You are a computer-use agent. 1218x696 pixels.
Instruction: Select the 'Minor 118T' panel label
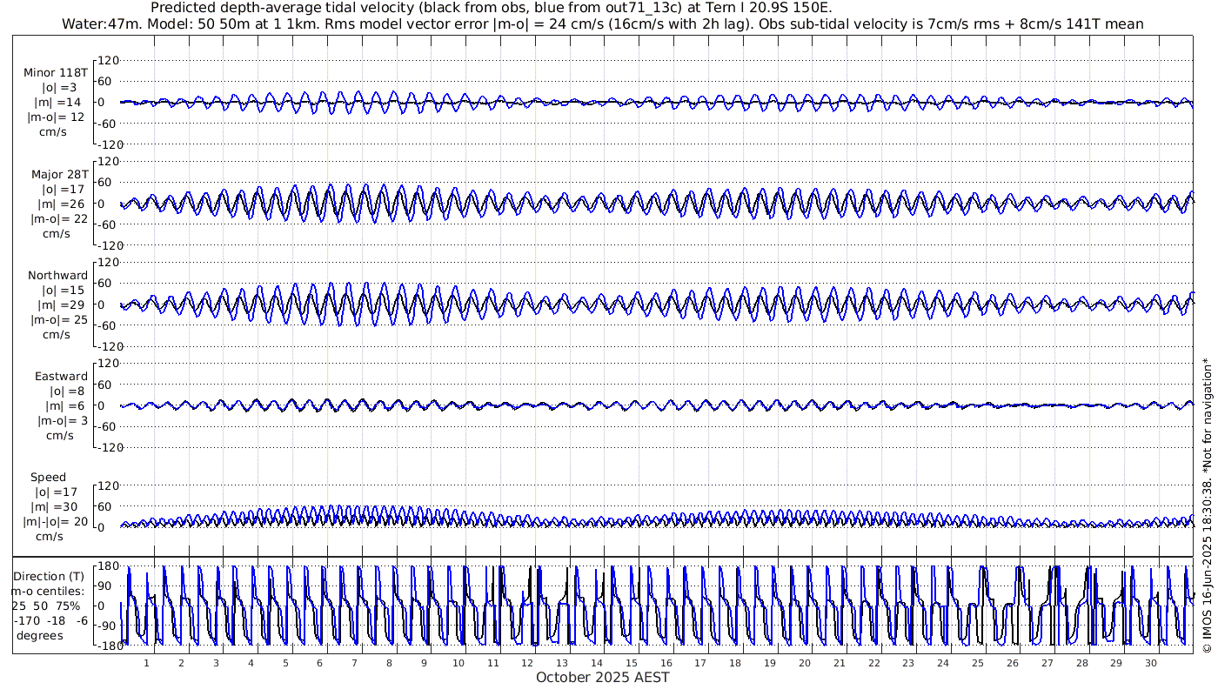click(x=56, y=72)
